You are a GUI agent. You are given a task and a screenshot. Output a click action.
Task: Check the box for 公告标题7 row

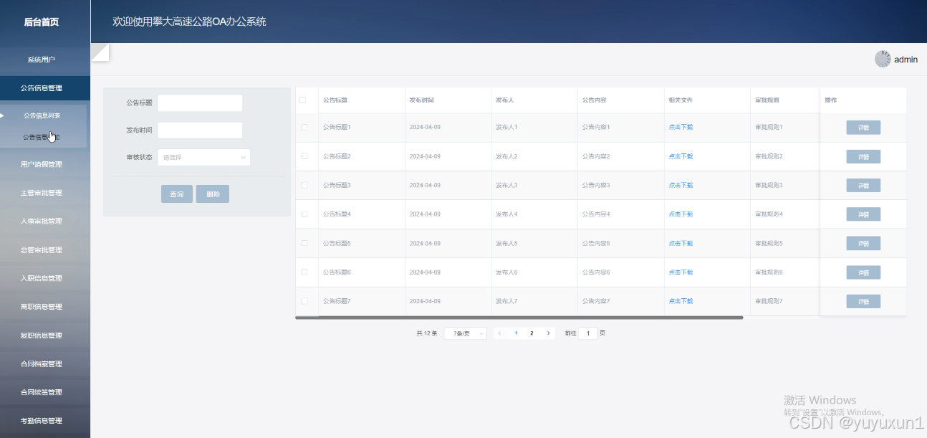[x=305, y=301]
